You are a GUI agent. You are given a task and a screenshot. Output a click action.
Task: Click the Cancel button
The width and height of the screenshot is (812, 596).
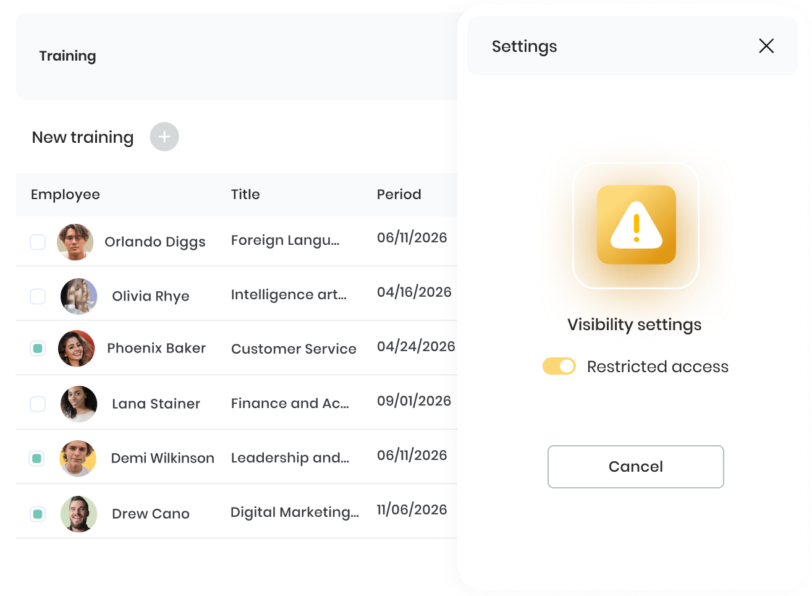(x=636, y=467)
